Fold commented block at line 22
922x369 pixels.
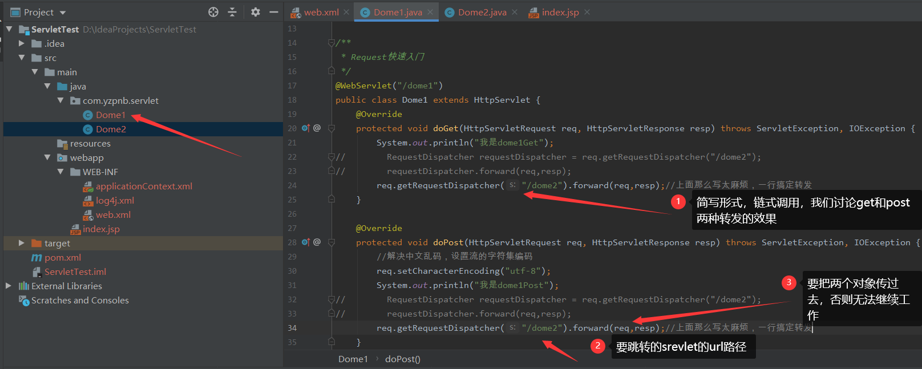(331, 157)
